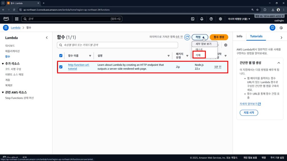Sort by 설명 column arrow
Viewport: 287px width, 161px height.
[x=168, y=56]
